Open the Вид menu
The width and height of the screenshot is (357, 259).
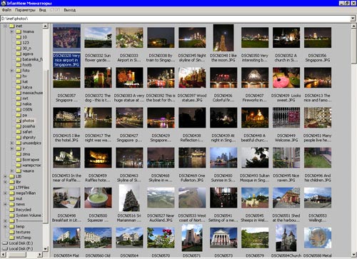point(42,10)
